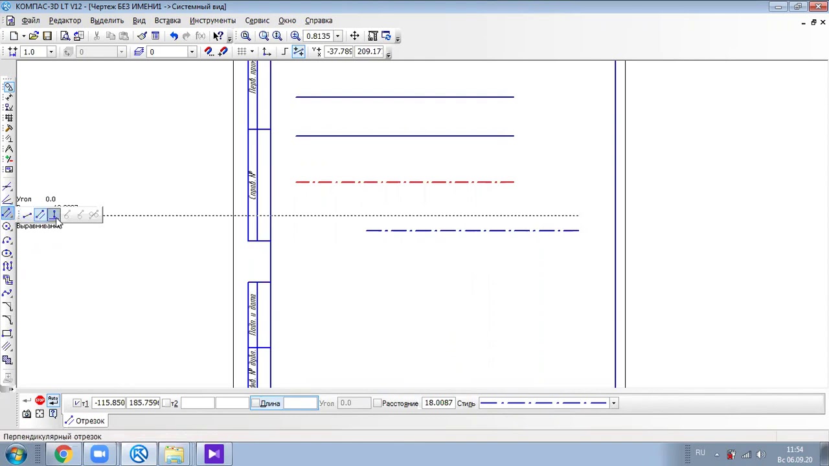The image size is (829, 466).
Task: Open Zoom from the taskbar
Action: [100, 454]
